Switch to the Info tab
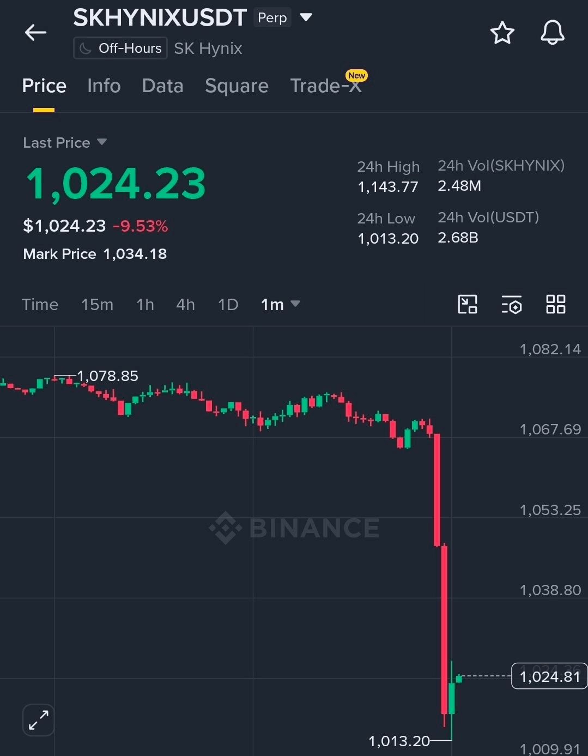This screenshot has width=588, height=756. 104,86
